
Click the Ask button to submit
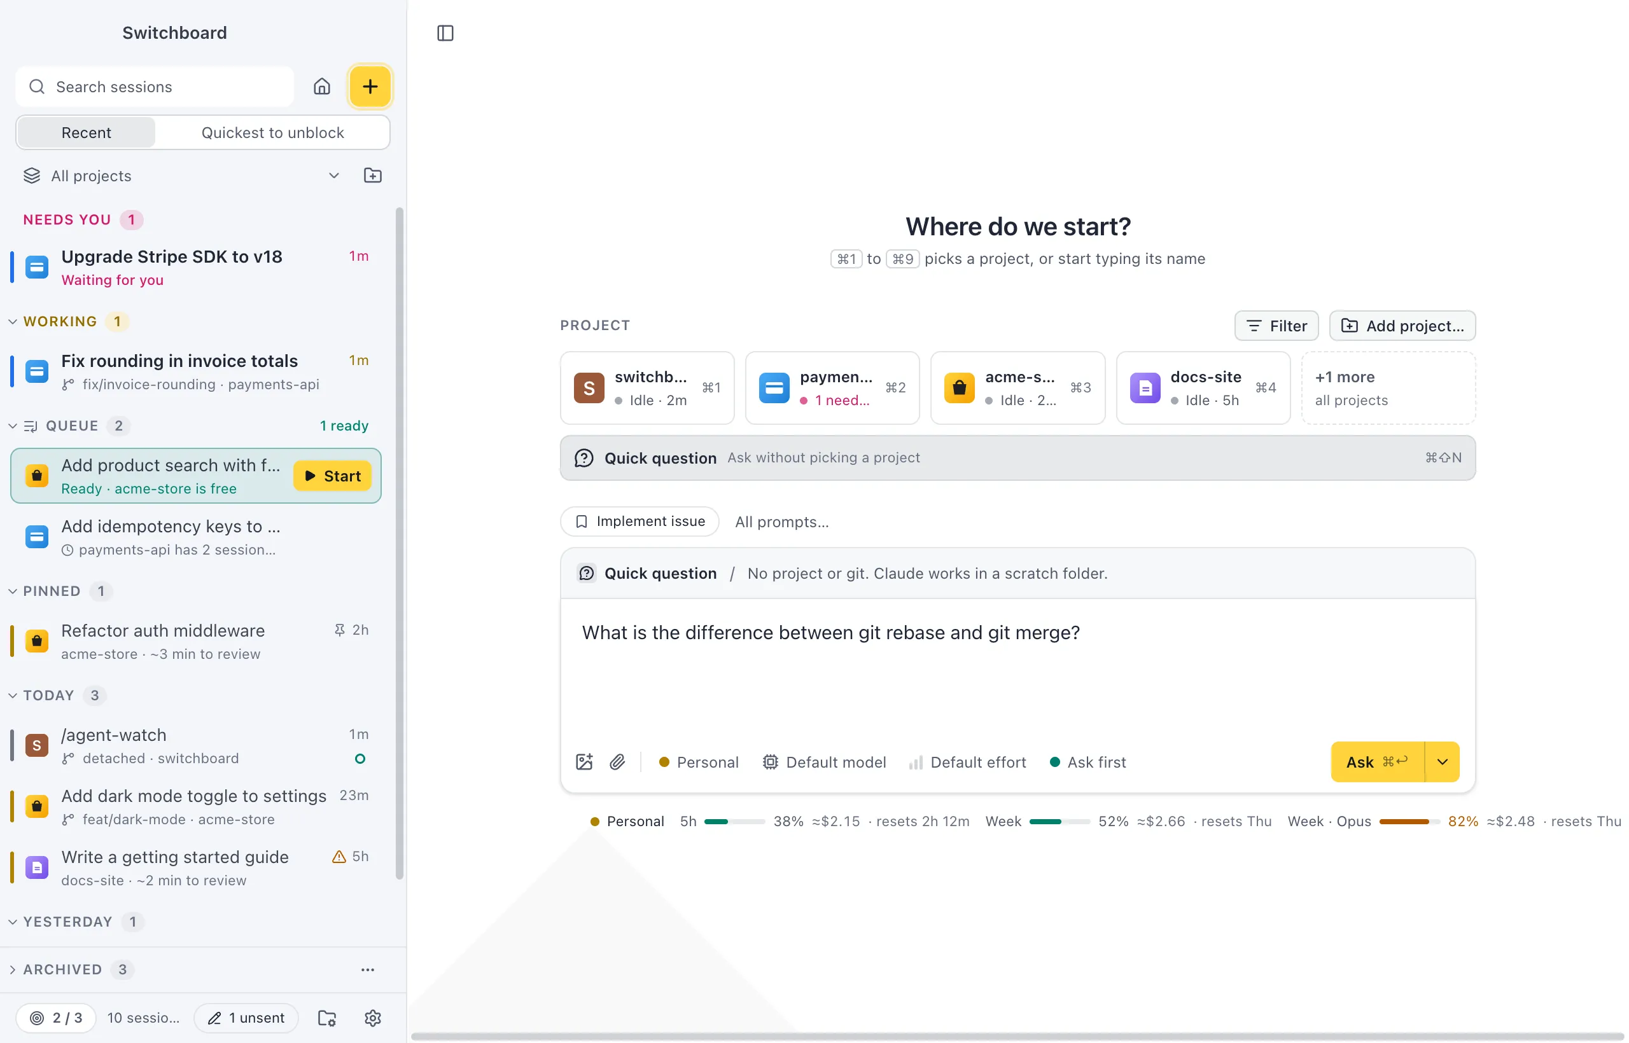[1377, 762]
